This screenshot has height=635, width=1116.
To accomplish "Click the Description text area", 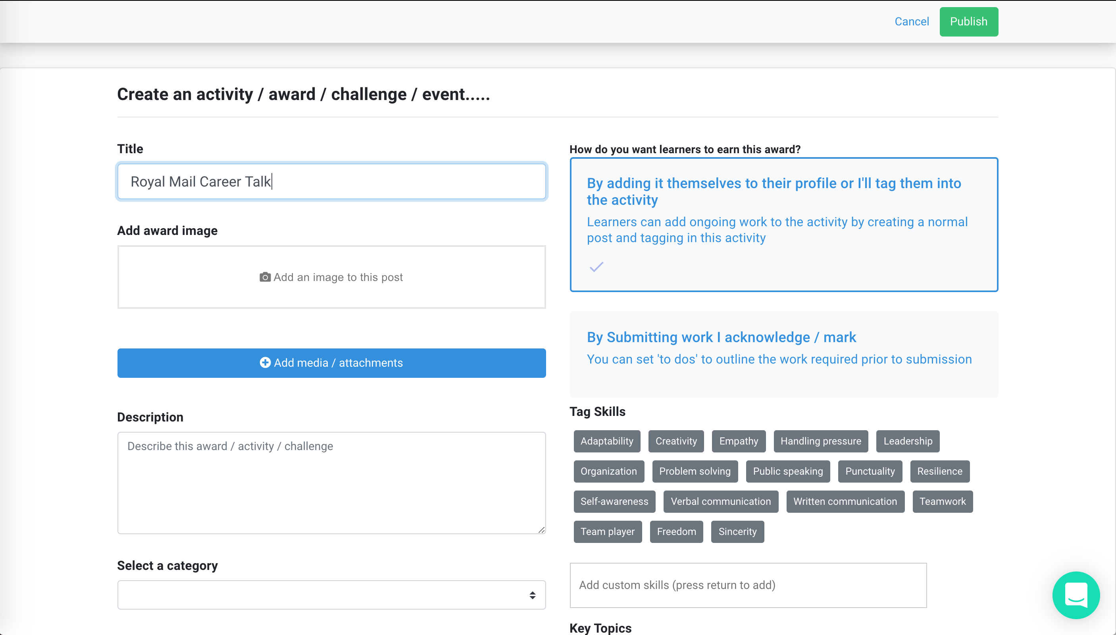I will point(331,483).
